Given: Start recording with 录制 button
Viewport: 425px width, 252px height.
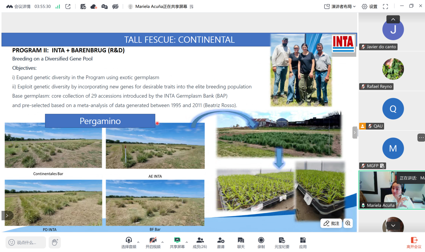Looking at the screenshot, I should (x=261, y=243).
